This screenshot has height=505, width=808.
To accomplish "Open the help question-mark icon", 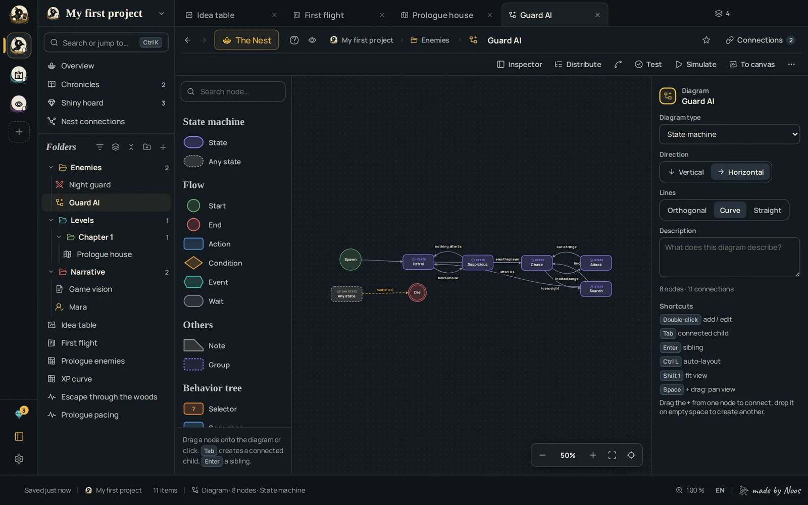I will click(x=294, y=40).
